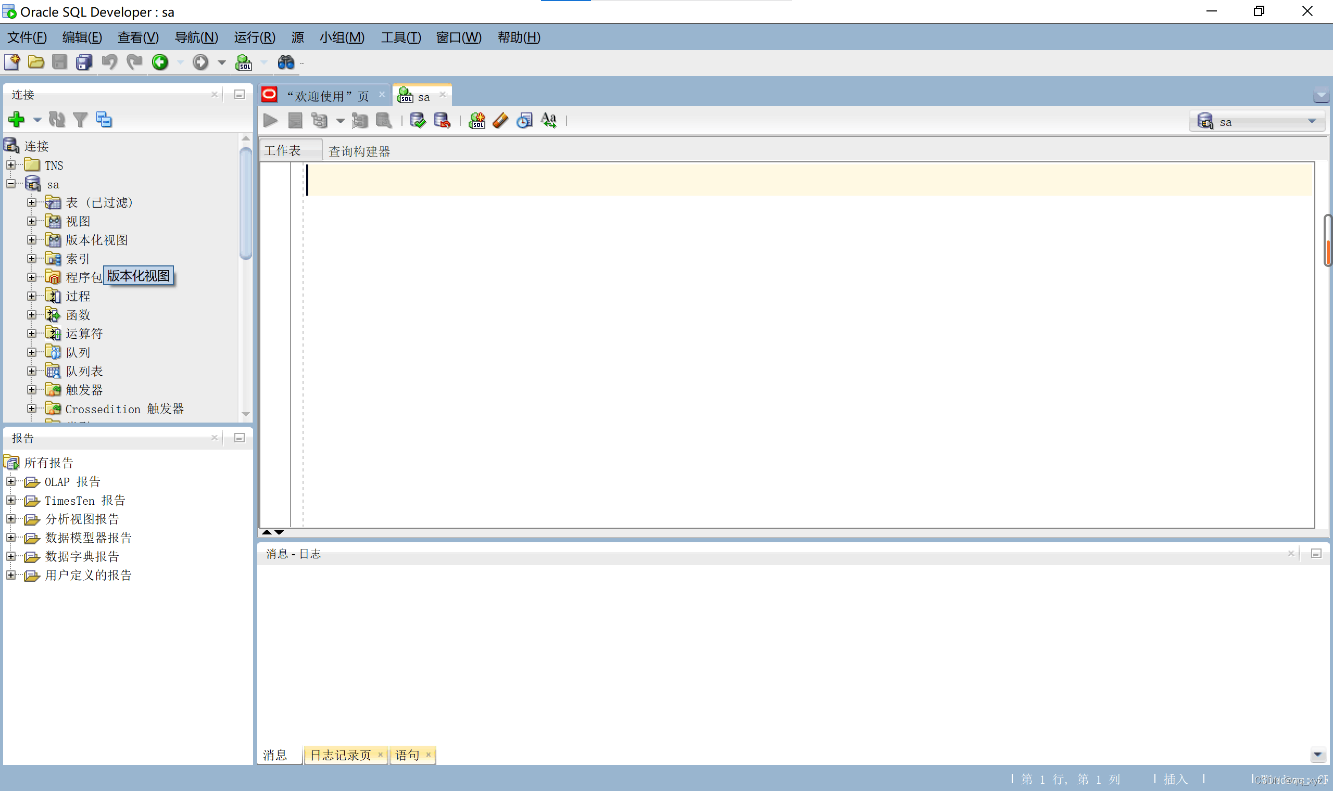Expand the TNS folder node

[11, 164]
